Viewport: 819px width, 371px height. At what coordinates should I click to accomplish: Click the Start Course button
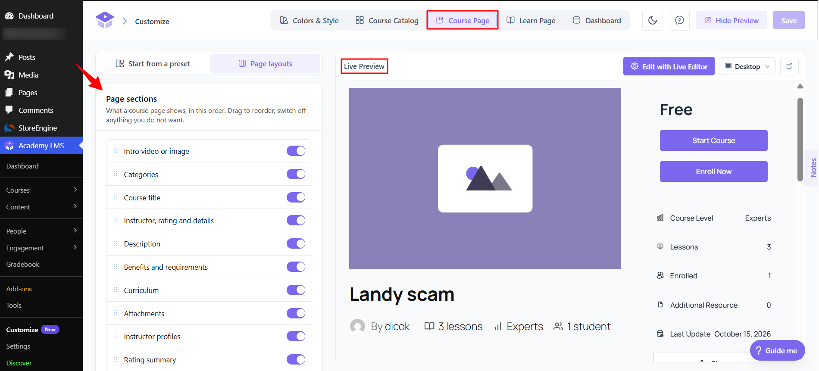(714, 140)
